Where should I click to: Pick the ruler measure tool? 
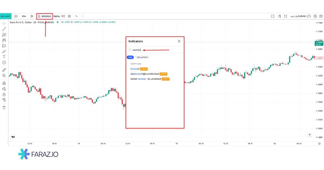tap(4, 70)
